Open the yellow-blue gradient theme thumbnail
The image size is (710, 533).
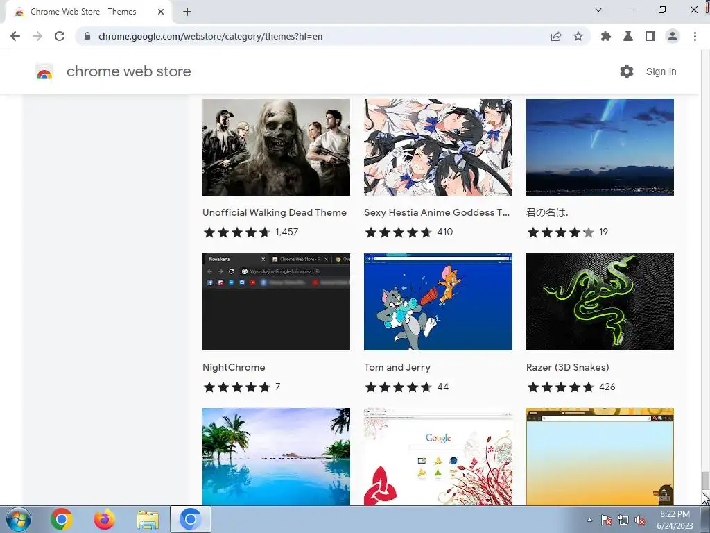(600, 457)
